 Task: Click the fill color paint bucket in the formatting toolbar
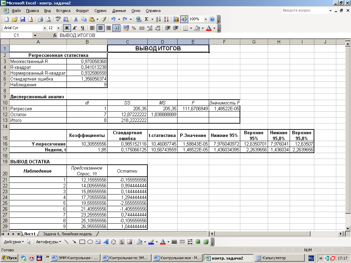tap(197, 28)
